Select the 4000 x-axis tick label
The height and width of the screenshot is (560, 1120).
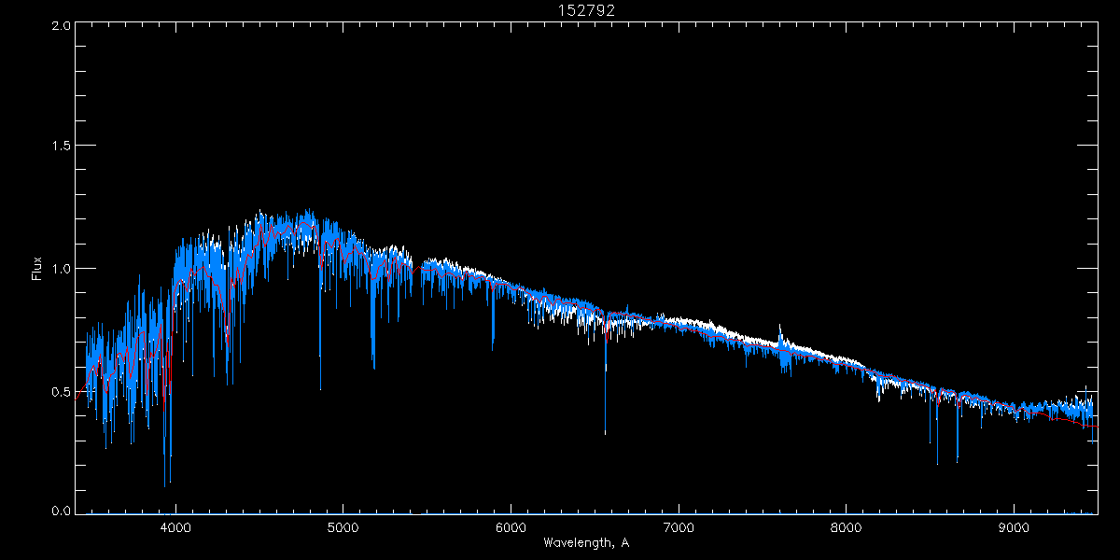click(x=175, y=526)
